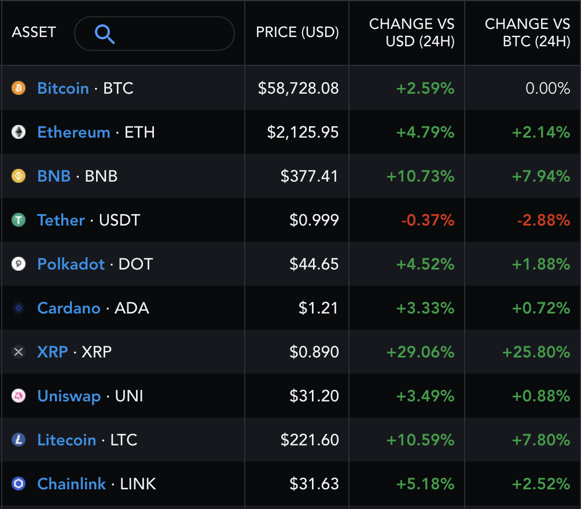This screenshot has height=509, width=581.
Task: Click the Cardano logo icon
Action: pos(19,308)
